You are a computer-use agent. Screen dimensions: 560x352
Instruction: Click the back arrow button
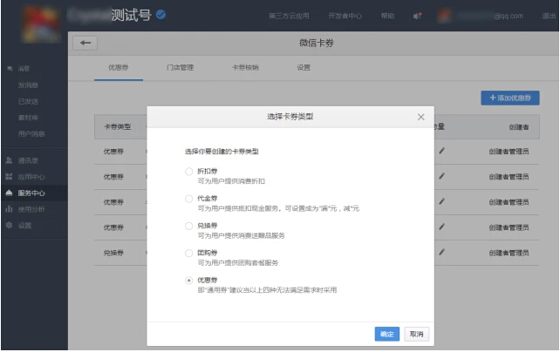[85, 43]
